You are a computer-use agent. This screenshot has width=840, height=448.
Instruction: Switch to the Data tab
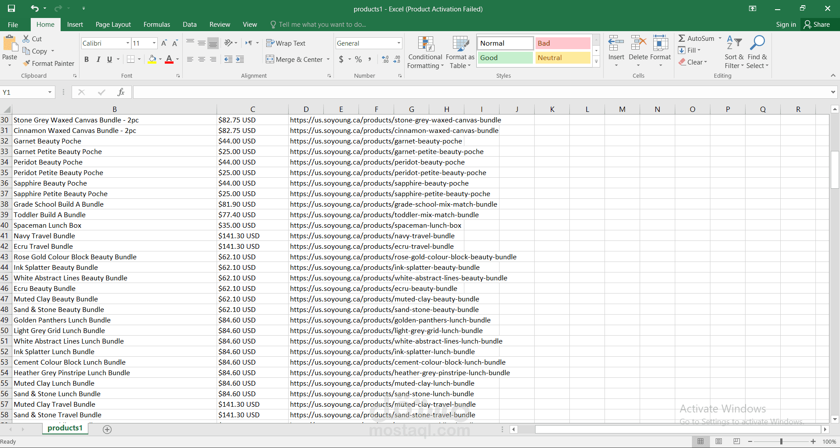(x=190, y=25)
